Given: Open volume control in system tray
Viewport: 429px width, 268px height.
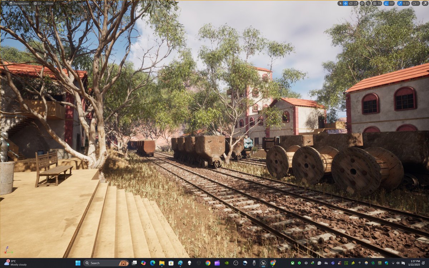Looking at the screenshot, I should coord(398,263).
